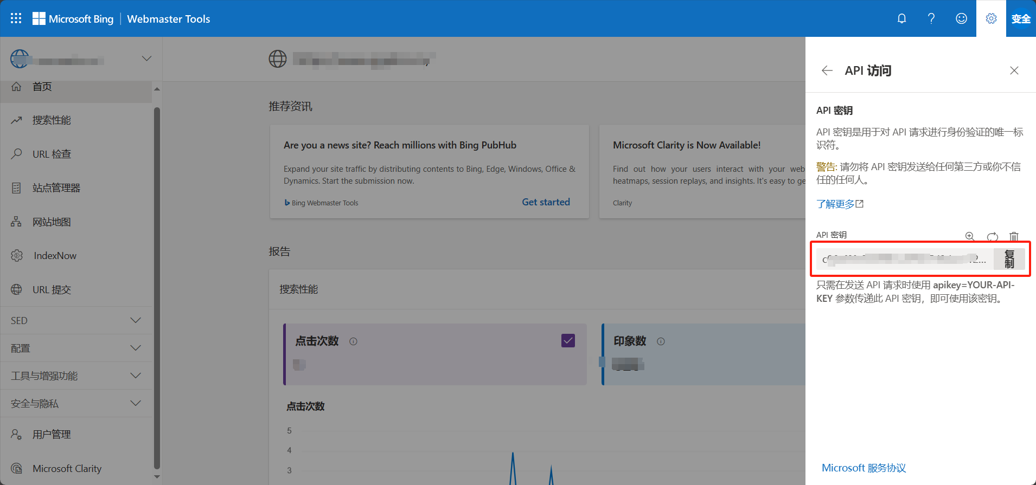
Task: Click the 网站地图 hierarchy icon
Action: point(17,222)
